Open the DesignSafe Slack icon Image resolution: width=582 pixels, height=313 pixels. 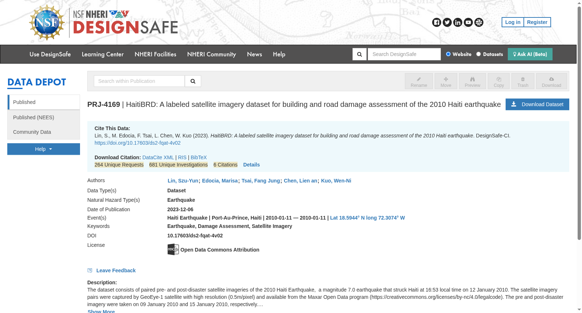tap(479, 23)
